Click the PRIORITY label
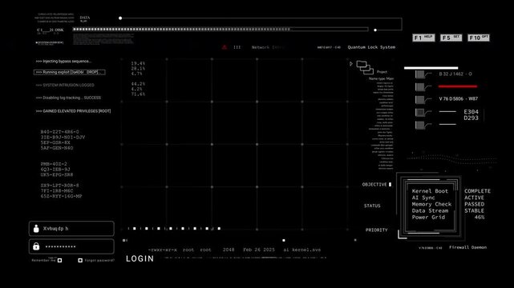Image resolution: width=514 pixels, height=288 pixels. pos(376,230)
